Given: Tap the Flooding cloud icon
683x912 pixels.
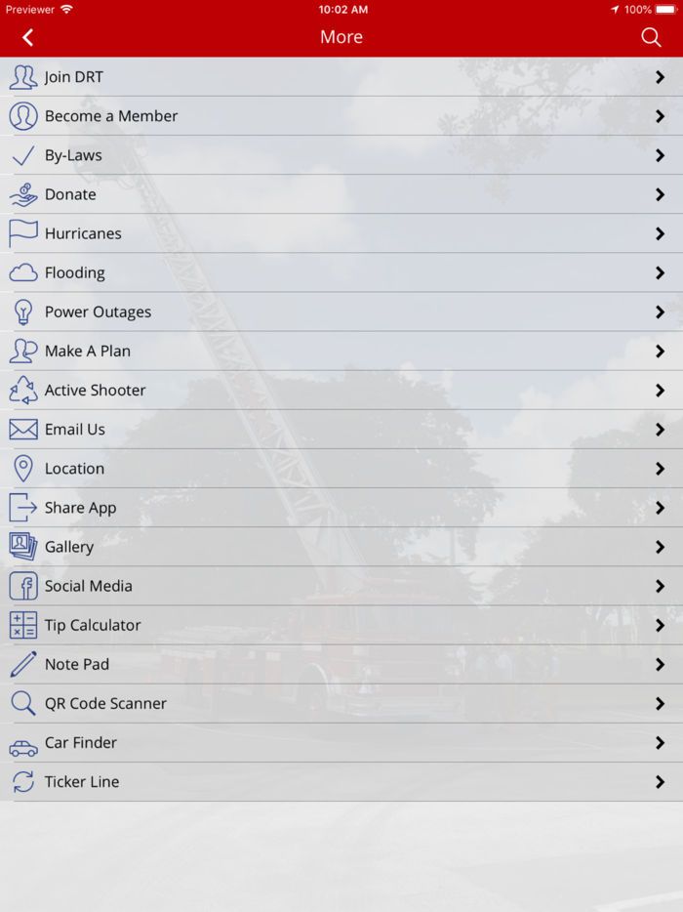Looking at the screenshot, I should coord(23,273).
